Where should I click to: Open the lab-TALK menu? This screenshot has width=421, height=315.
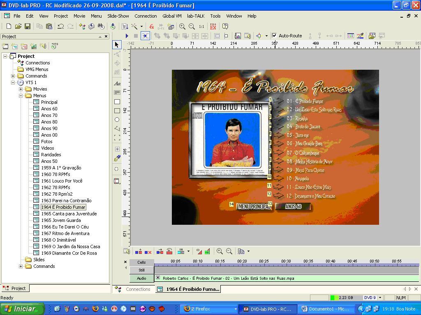click(x=196, y=16)
